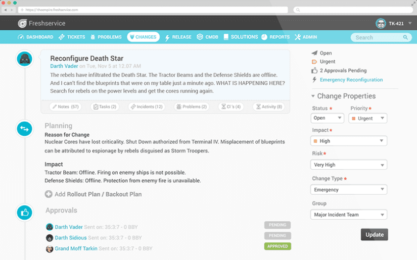417x260 pixels.
Task: Click the browser search box
Action: (x=353, y=10)
